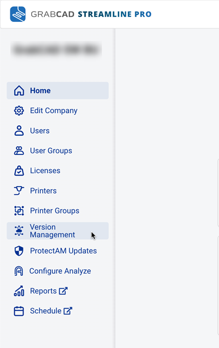Open the Schedule external link icon
Screen dimensions: 219x348
pyautogui.click(x=68, y=311)
